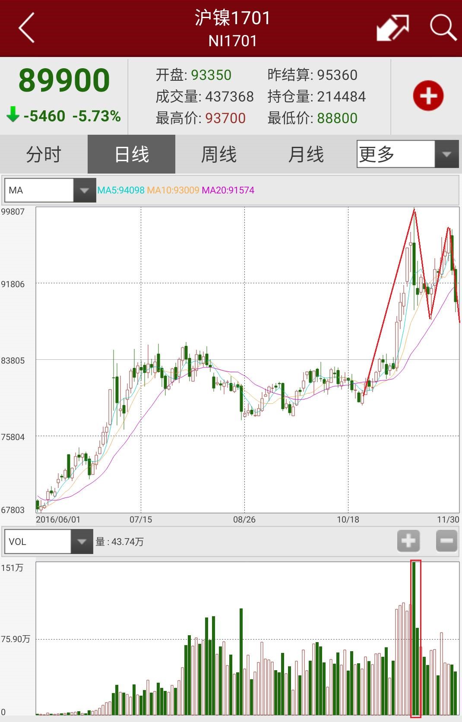
Task: Switch to 分时 tab
Action: point(44,154)
